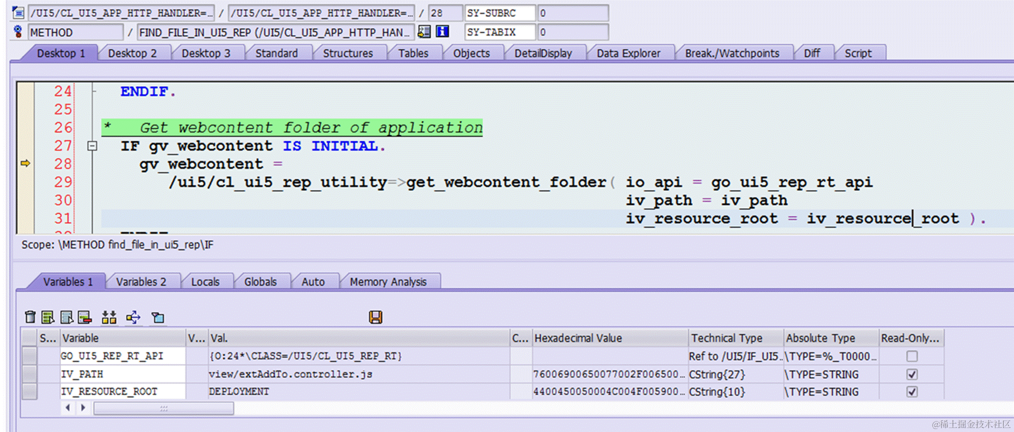Click the source program icon beside the handler field
Screen dimensions: 1014x432
click(x=18, y=12)
